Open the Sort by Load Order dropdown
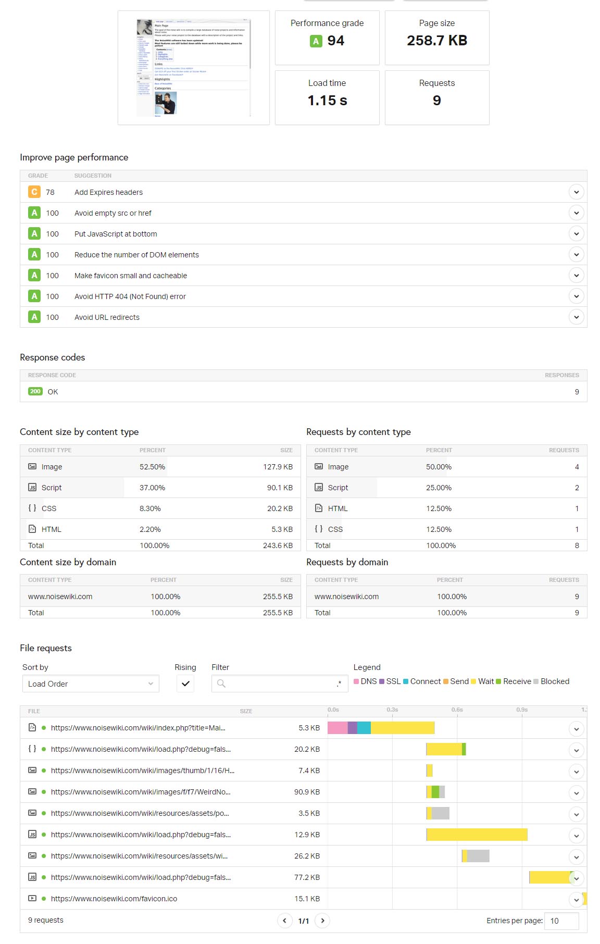The image size is (600, 944). tap(91, 684)
